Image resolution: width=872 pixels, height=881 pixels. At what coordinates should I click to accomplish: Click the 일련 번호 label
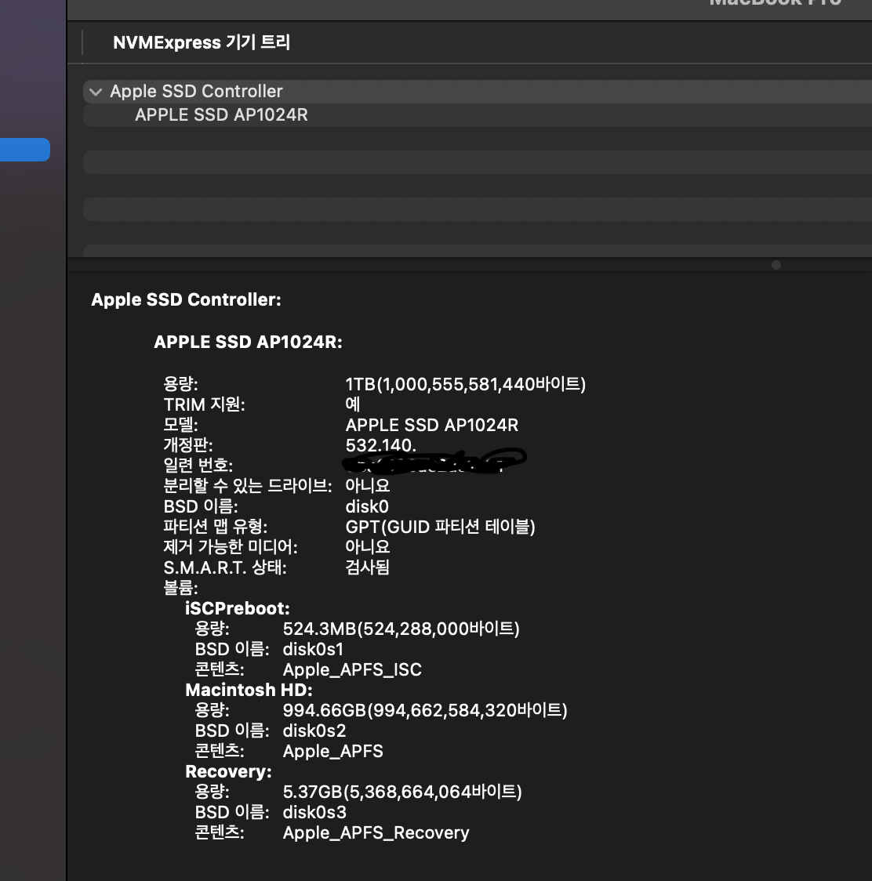pyautogui.click(x=198, y=466)
